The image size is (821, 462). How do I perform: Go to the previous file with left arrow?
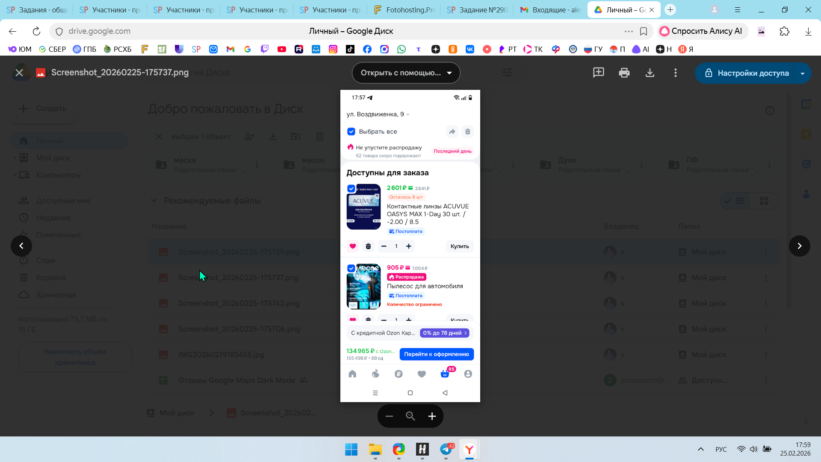point(21,246)
